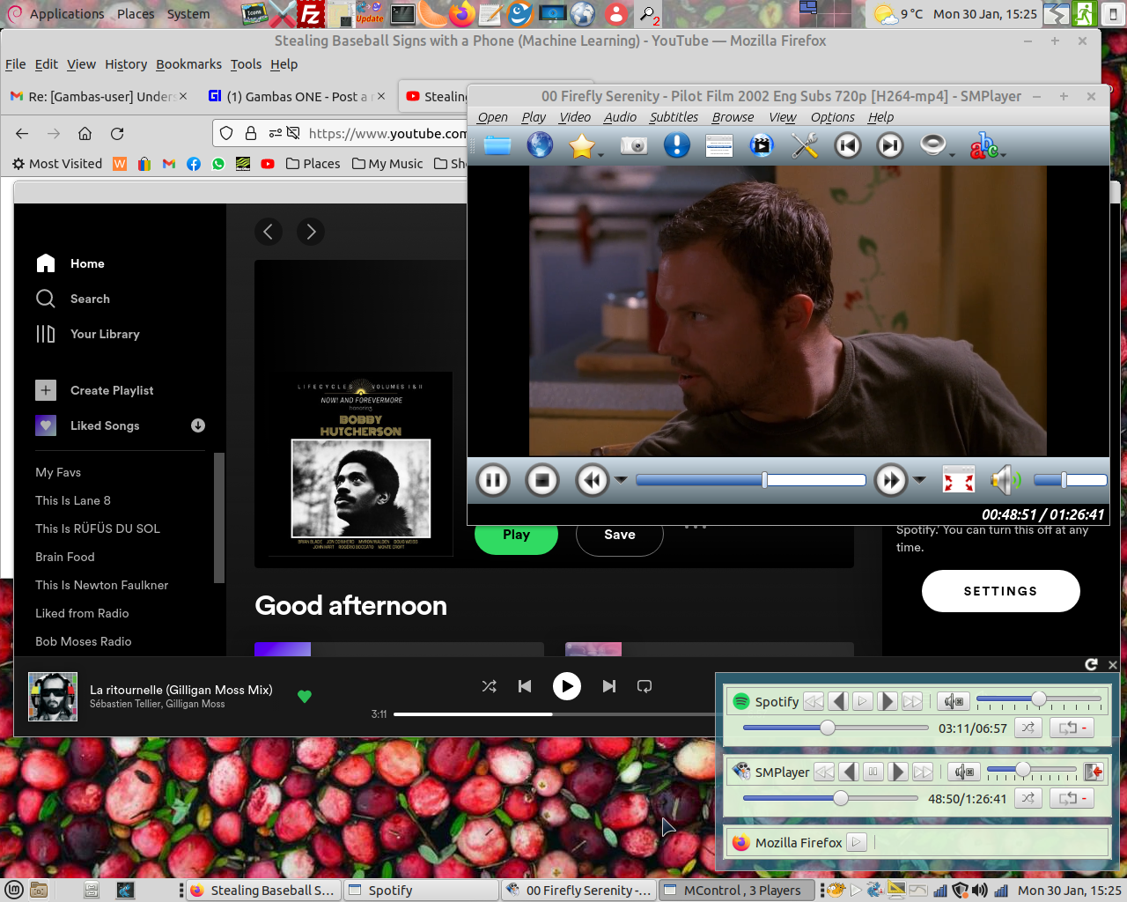
Task: Open Firefox Bookmarks menu
Action: tap(188, 64)
